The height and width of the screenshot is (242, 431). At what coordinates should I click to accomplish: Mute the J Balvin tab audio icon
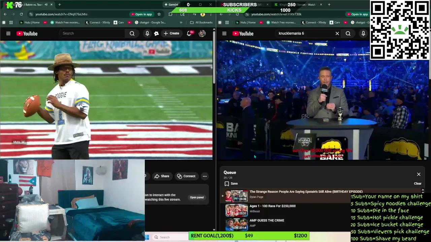[46, 5]
